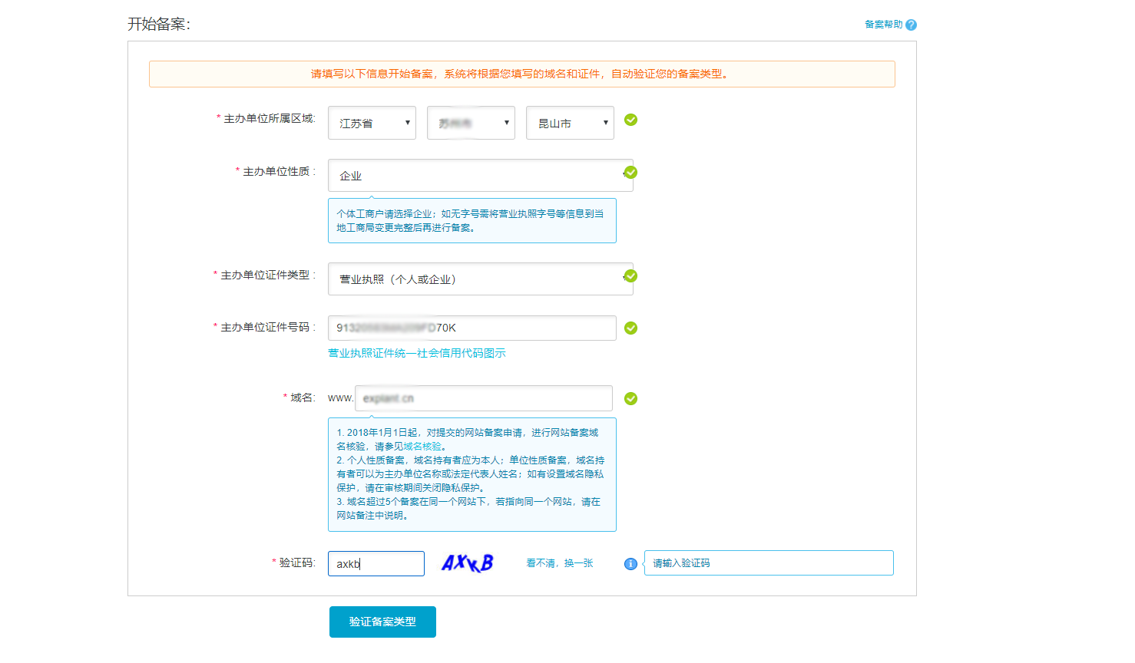The height and width of the screenshot is (663, 1135).
Task: Click the orange notice starting with 请填写以下信息开始备案
Action: 521,74
